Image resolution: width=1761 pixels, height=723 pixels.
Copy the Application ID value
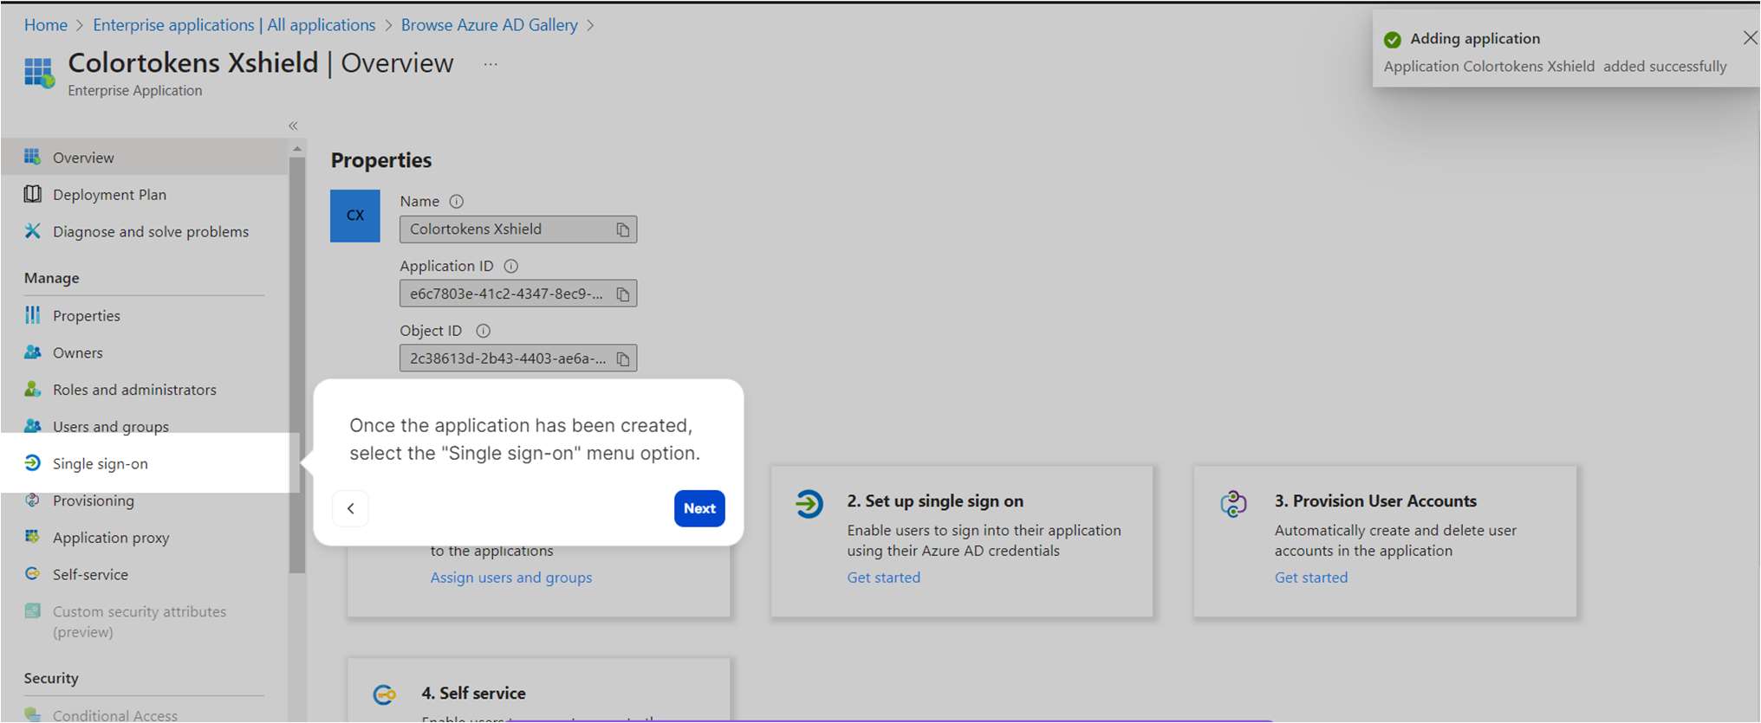click(x=622, y=294)
